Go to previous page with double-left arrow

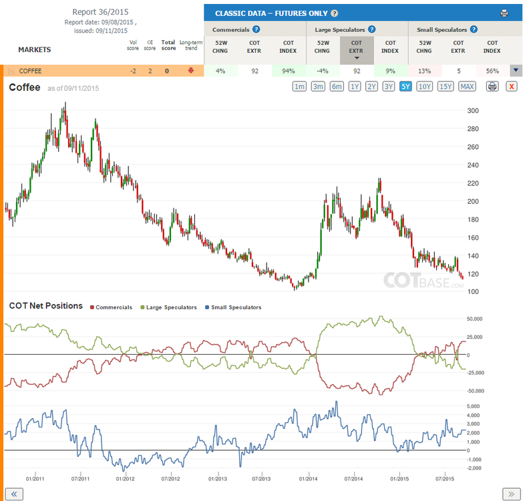14,494
